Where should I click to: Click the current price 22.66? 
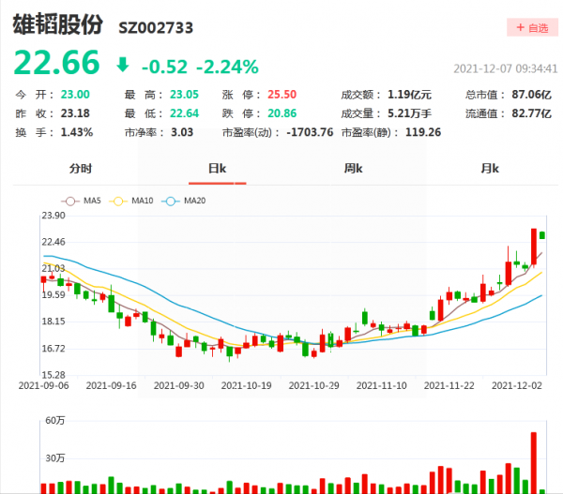coord(56,63)
